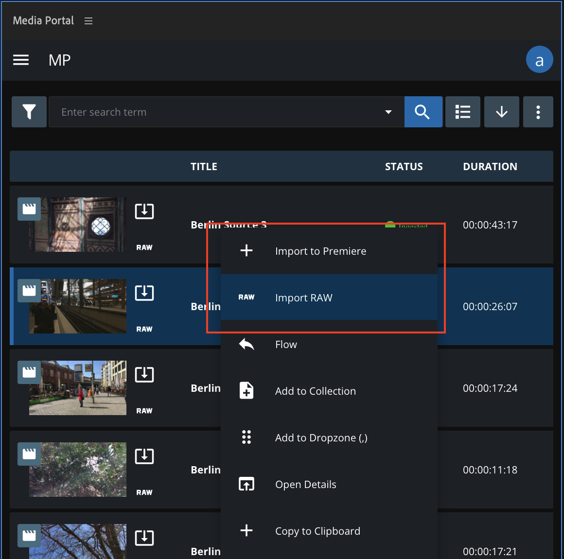564x559 pixels.
Task: Open the Media Portal hamburger menu
Action: click(x=88, y=20)
